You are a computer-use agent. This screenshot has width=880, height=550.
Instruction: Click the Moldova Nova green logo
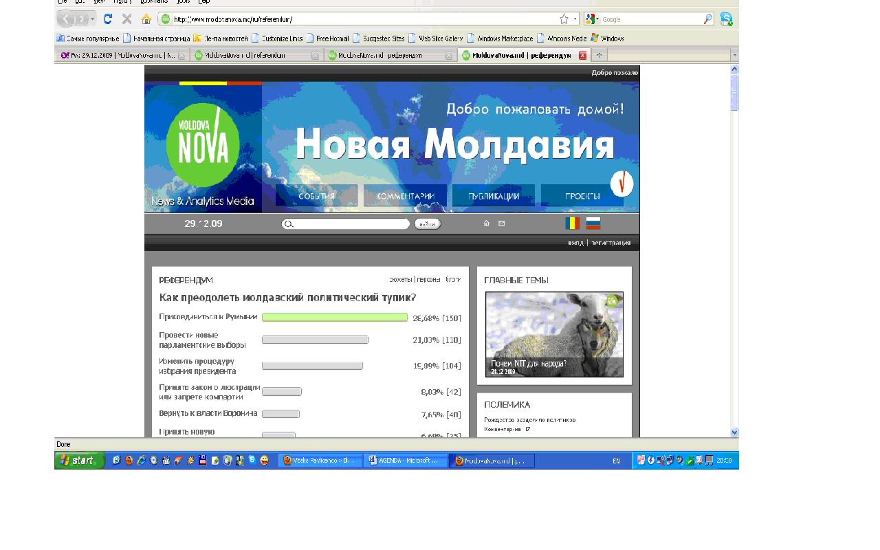click(x=202, y=145)
